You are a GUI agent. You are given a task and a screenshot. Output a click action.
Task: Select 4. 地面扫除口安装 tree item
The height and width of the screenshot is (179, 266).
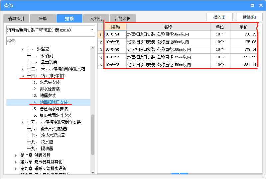(51, 102)
